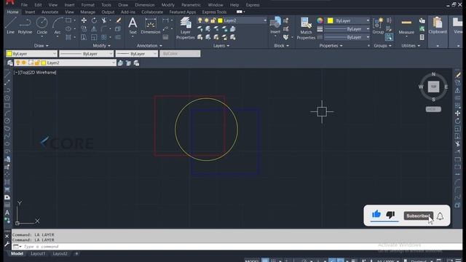The width and height of the screenshot is (466, 262).
Task: Click the Array tool in Modify panel
Action: point(103,37)
